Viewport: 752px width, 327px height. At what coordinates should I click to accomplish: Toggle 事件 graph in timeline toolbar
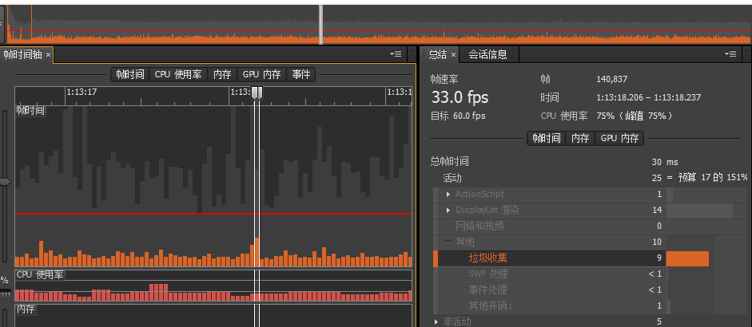[300, 74]
